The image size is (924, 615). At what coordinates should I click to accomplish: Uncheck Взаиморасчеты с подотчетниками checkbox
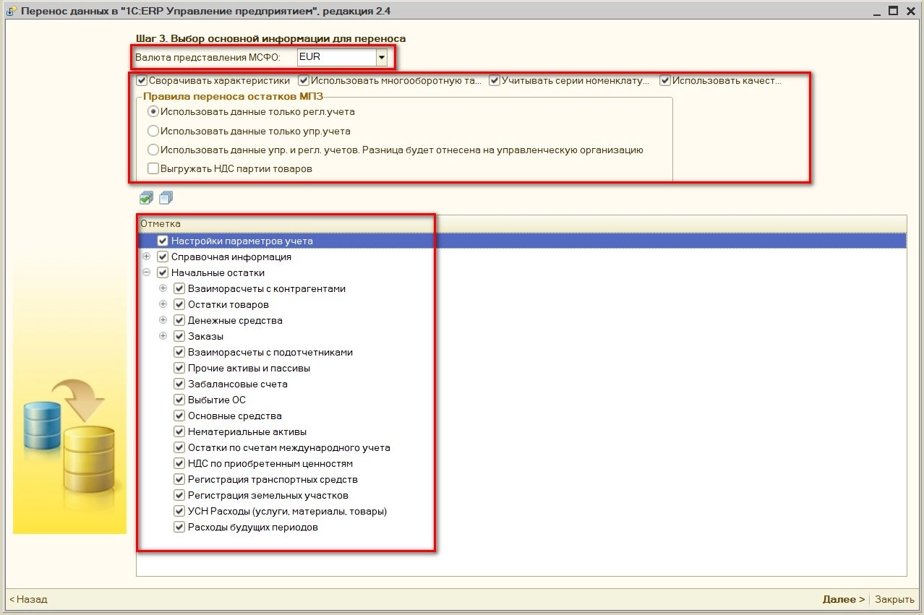179,352
